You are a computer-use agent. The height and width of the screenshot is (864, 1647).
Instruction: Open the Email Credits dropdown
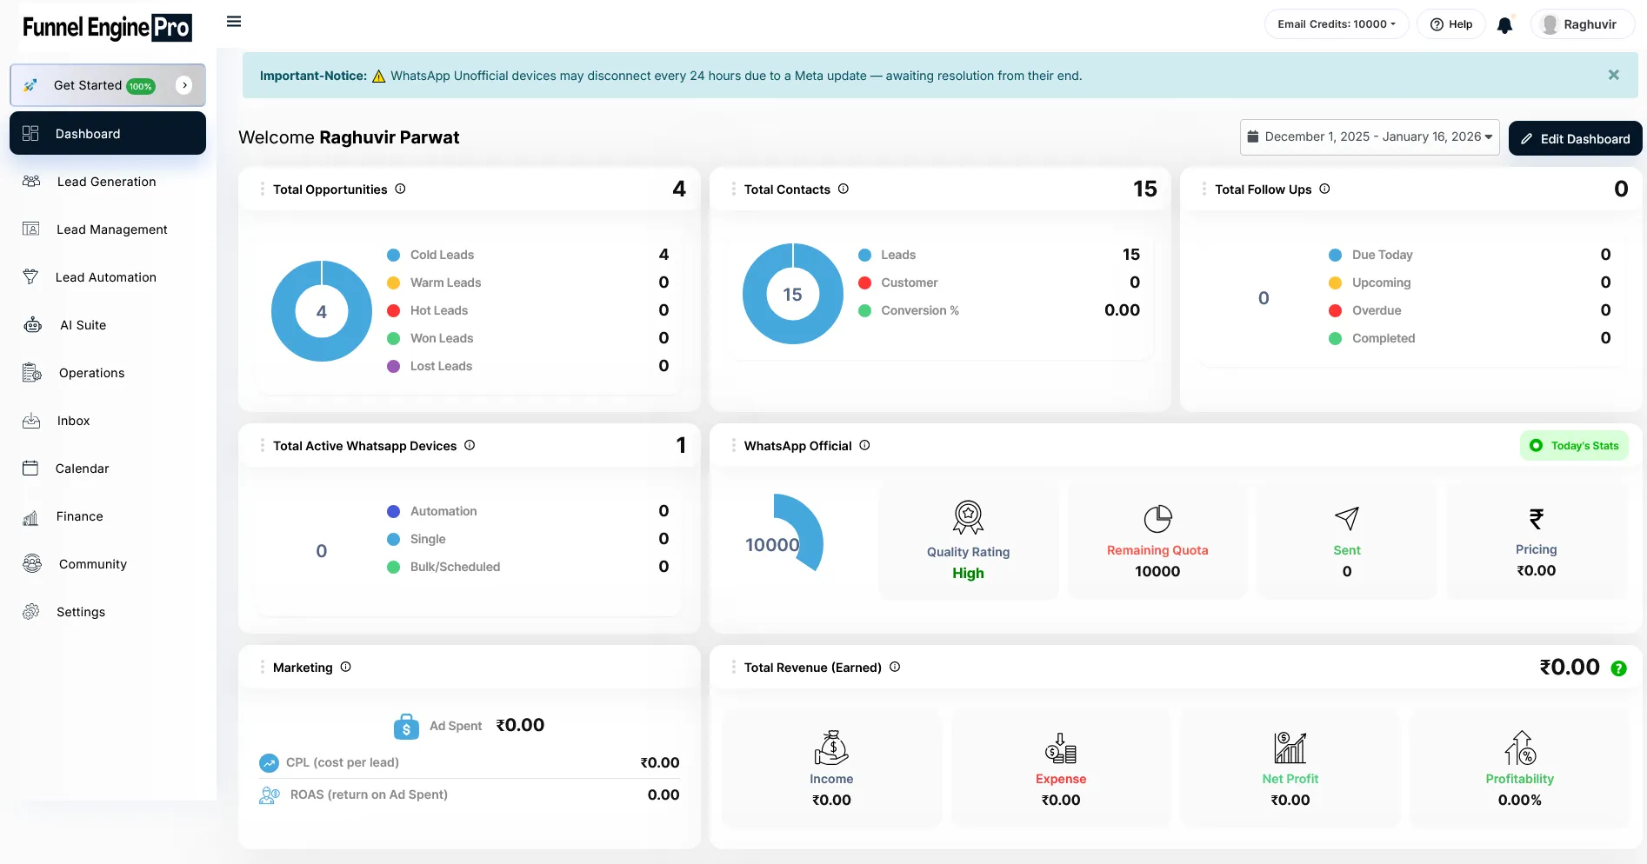tap(1336, 24)
